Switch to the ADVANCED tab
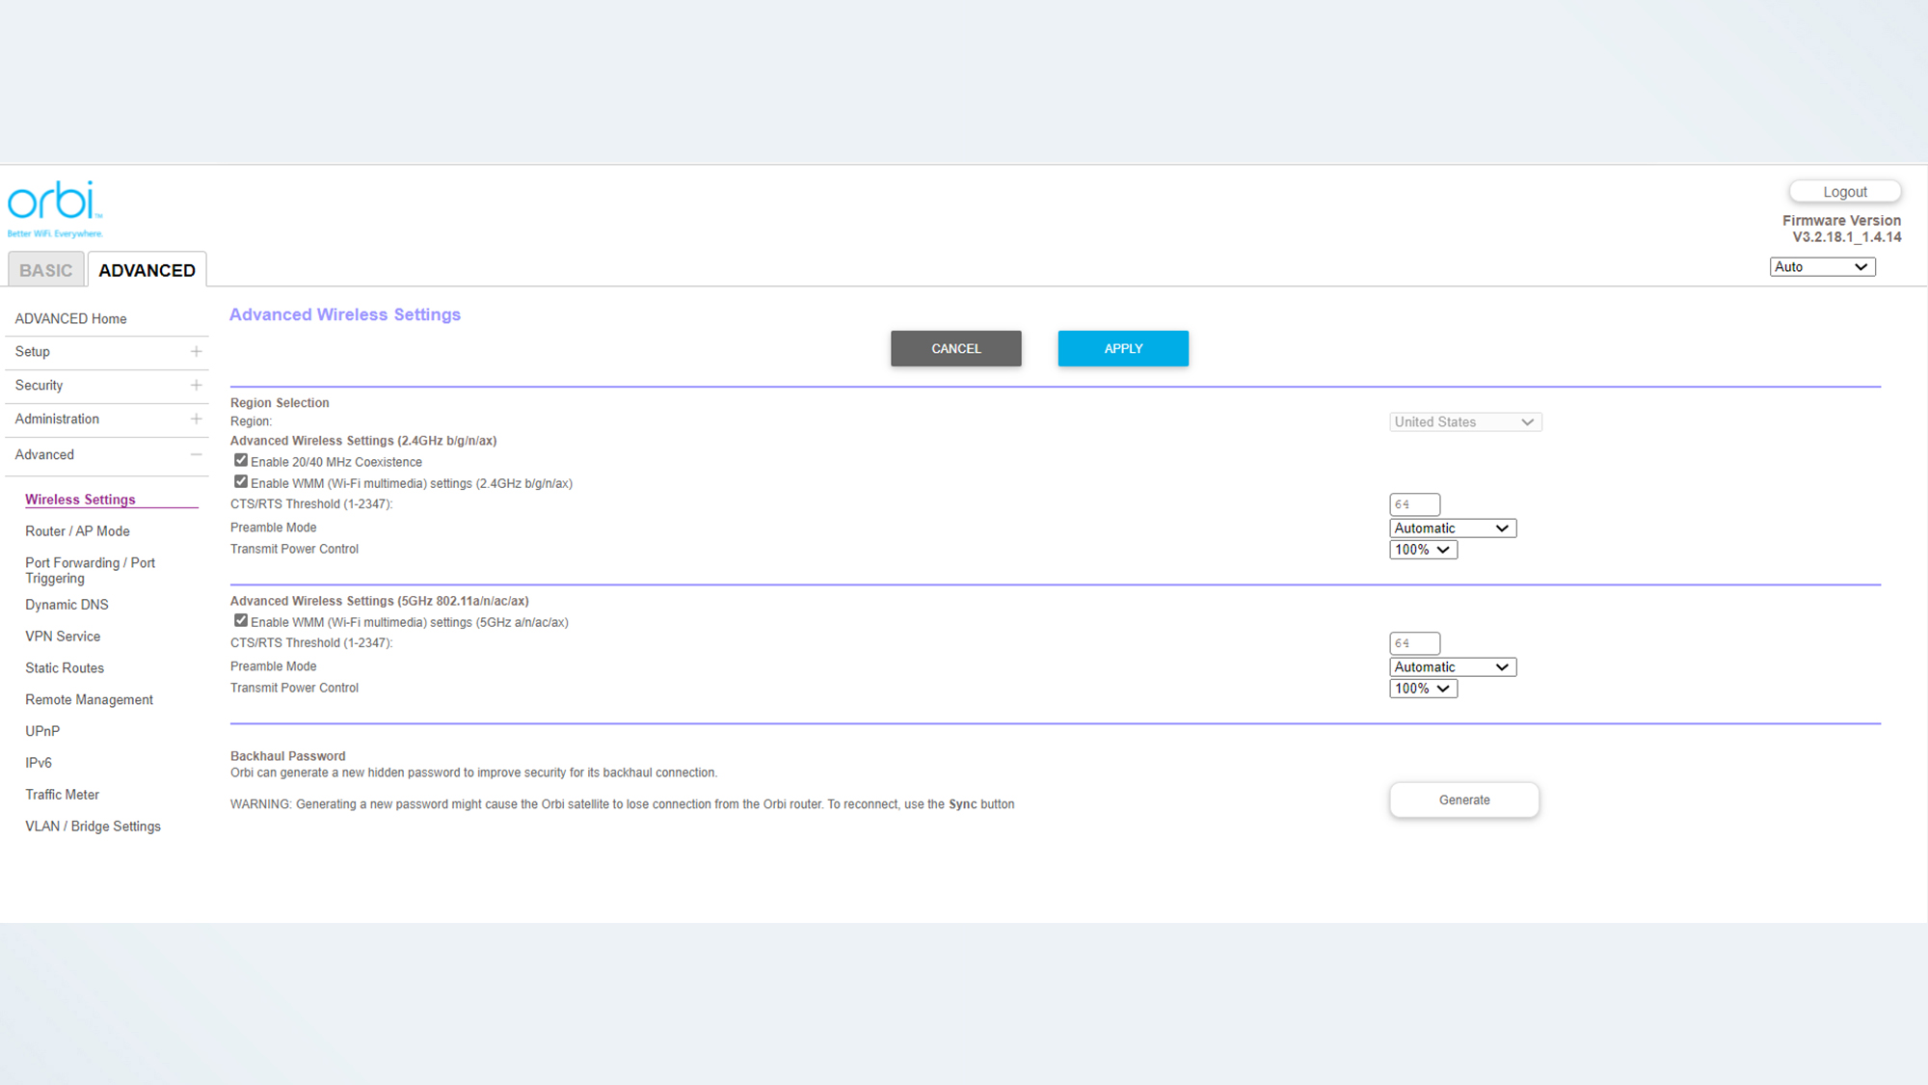The height and width of the screenshot is (1085, 1928). pyautogui.click(x=147, y=270)
